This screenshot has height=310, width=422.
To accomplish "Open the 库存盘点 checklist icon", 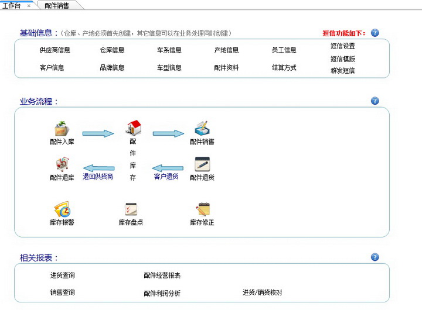I will pos(131,209).
